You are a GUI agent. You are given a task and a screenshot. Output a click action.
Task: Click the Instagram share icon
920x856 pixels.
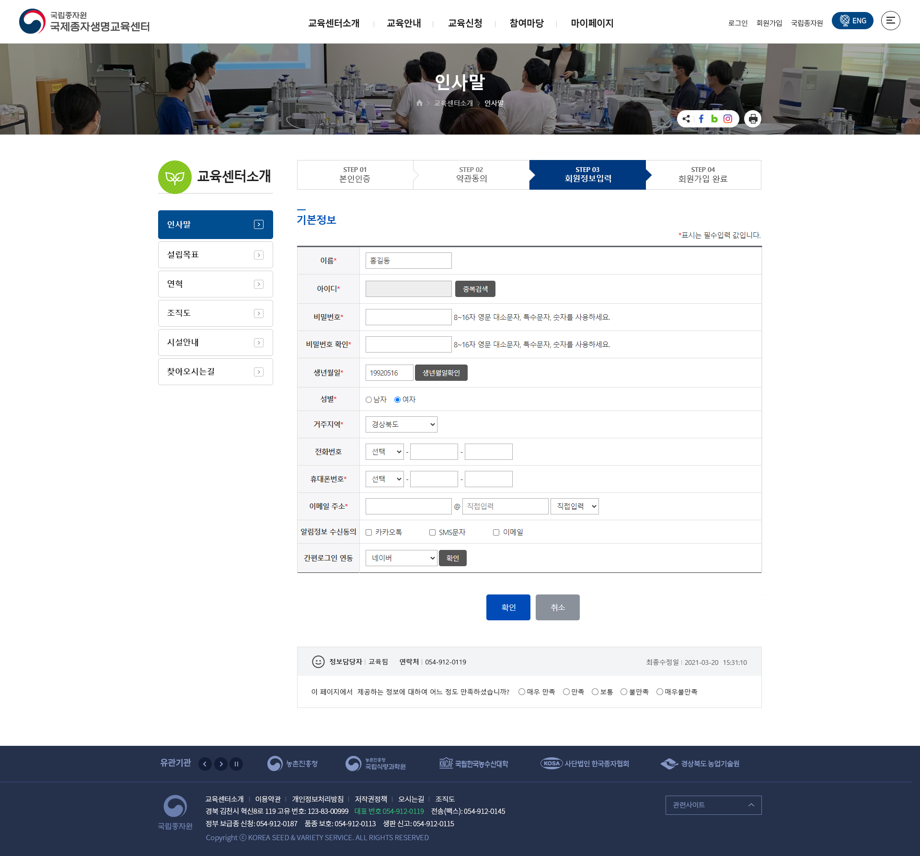tap(727, 119)
